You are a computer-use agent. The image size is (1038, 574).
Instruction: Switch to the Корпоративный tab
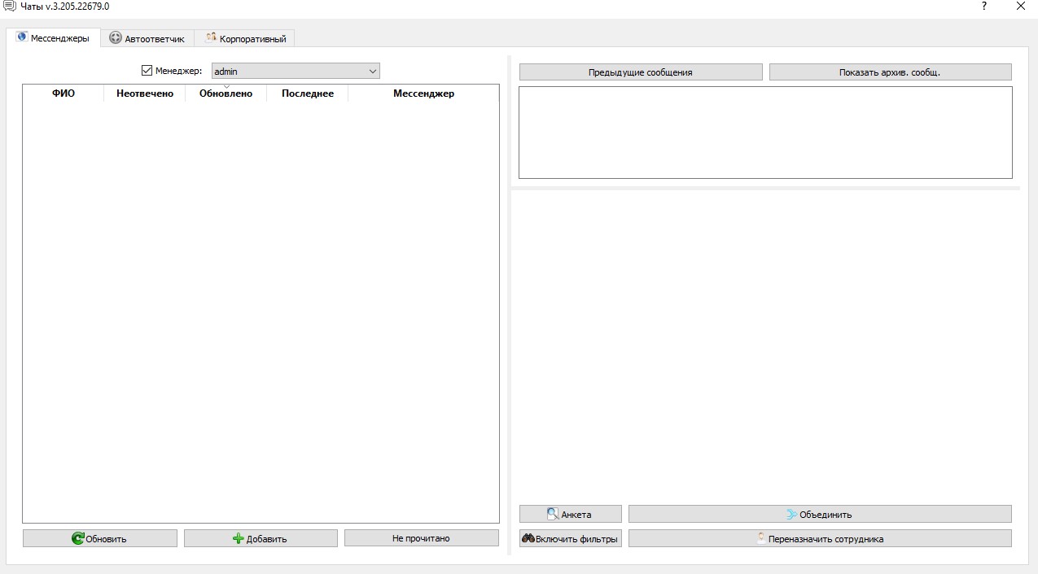click(245, 38)
